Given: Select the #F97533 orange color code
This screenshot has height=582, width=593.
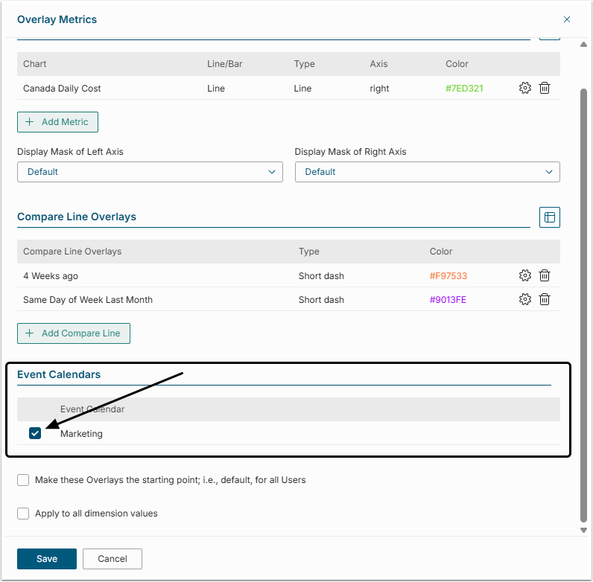Looking at the screenshot, I should pos(448,275).
